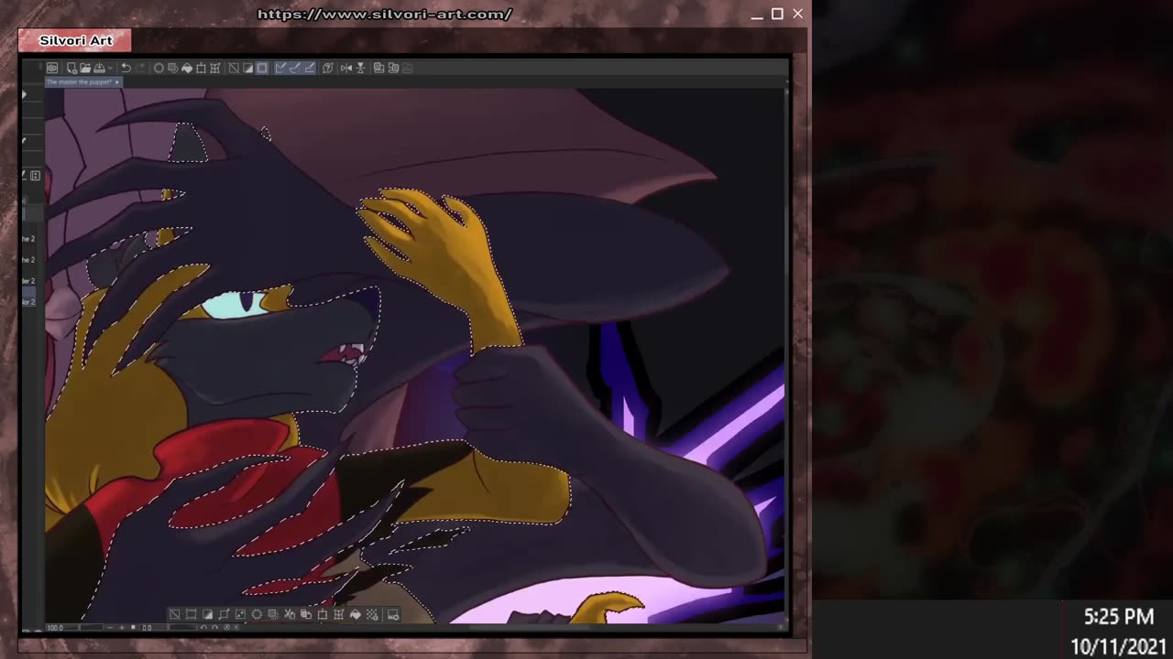This screenshot has width=1173, height=659.
Task: Create a new canvas from command bar
Action: pos(72,68)
